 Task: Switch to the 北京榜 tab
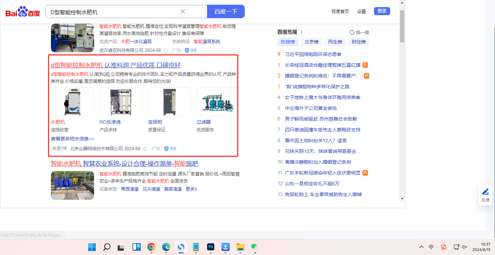tap(311, 42)
